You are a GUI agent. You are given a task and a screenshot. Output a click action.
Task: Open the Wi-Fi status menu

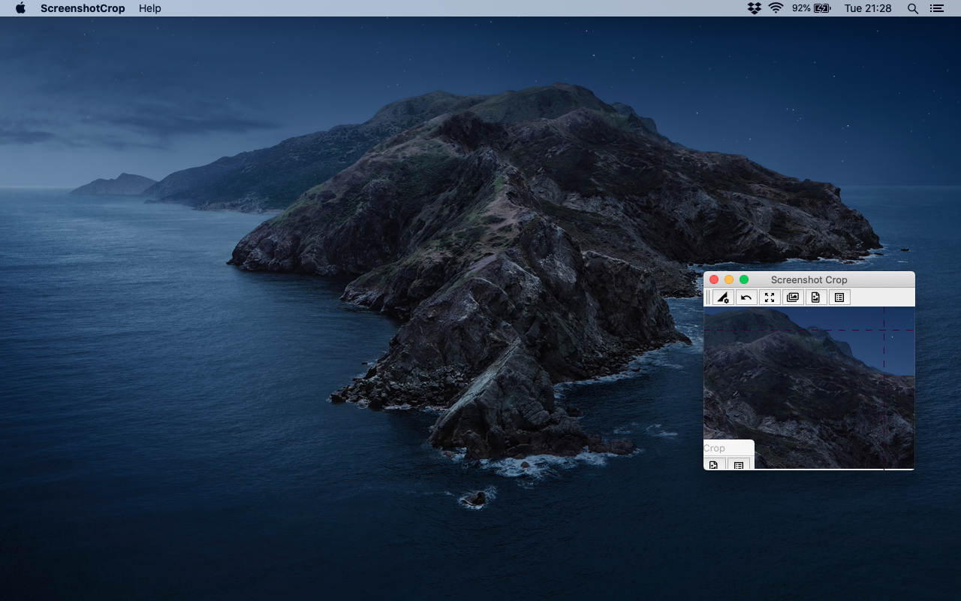point(776,8)
